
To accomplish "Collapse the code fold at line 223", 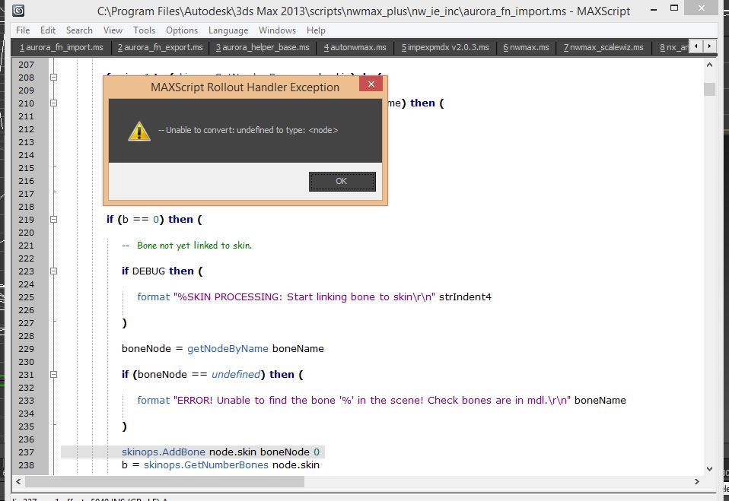I will coord(54,271).
